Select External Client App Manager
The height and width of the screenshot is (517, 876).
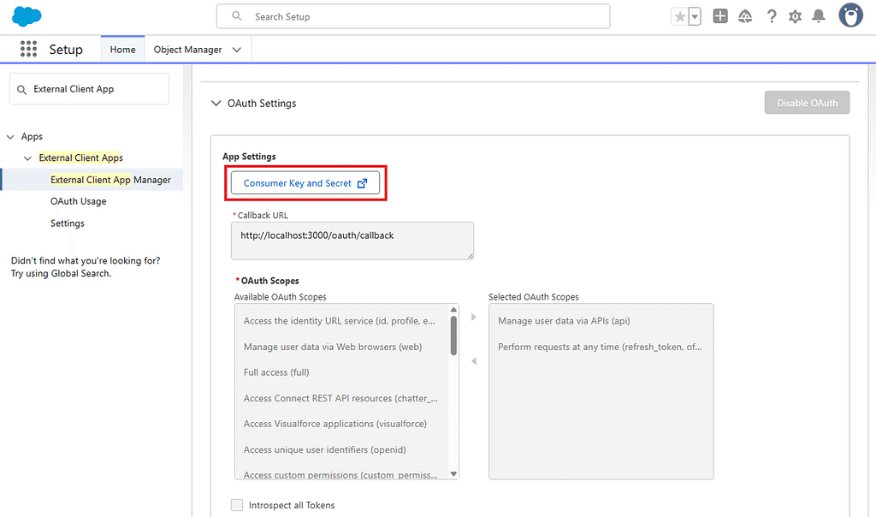(x=110, y=180)
